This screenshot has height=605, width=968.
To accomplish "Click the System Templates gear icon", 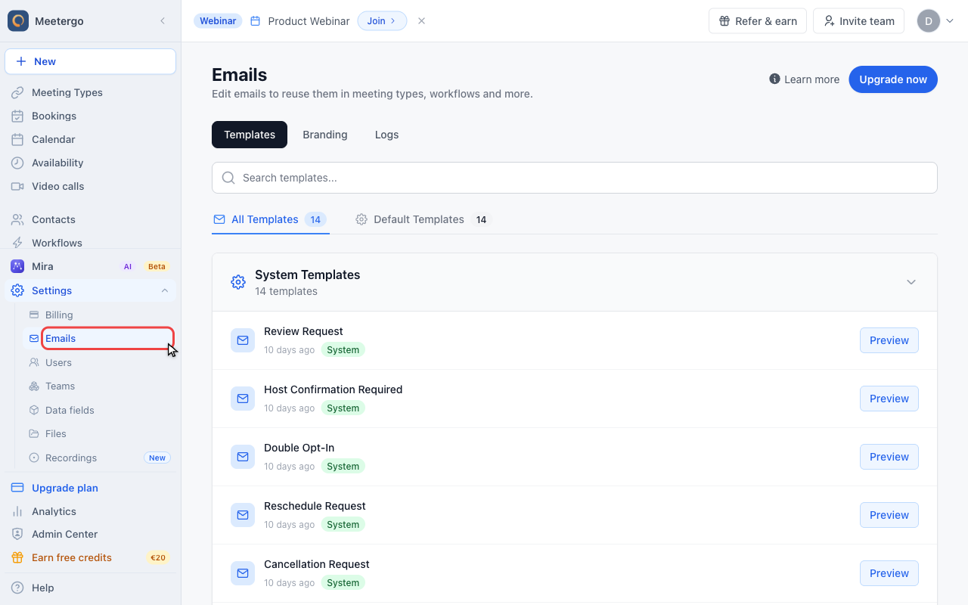I will pos(238,282).
